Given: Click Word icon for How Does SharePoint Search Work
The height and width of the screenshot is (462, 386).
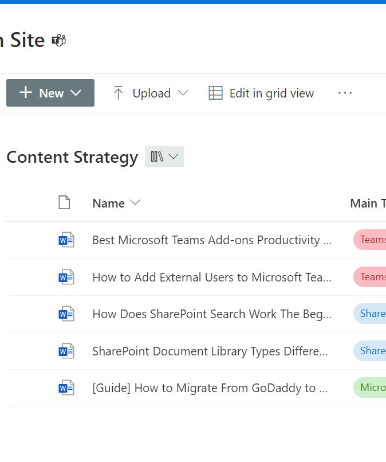Looking at the screenshot, I should [66, 314].
